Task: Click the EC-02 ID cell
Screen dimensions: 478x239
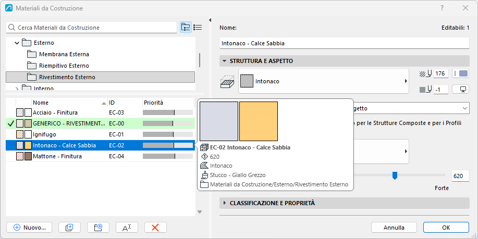Action: pyautogui.click(x=116, y=145)
